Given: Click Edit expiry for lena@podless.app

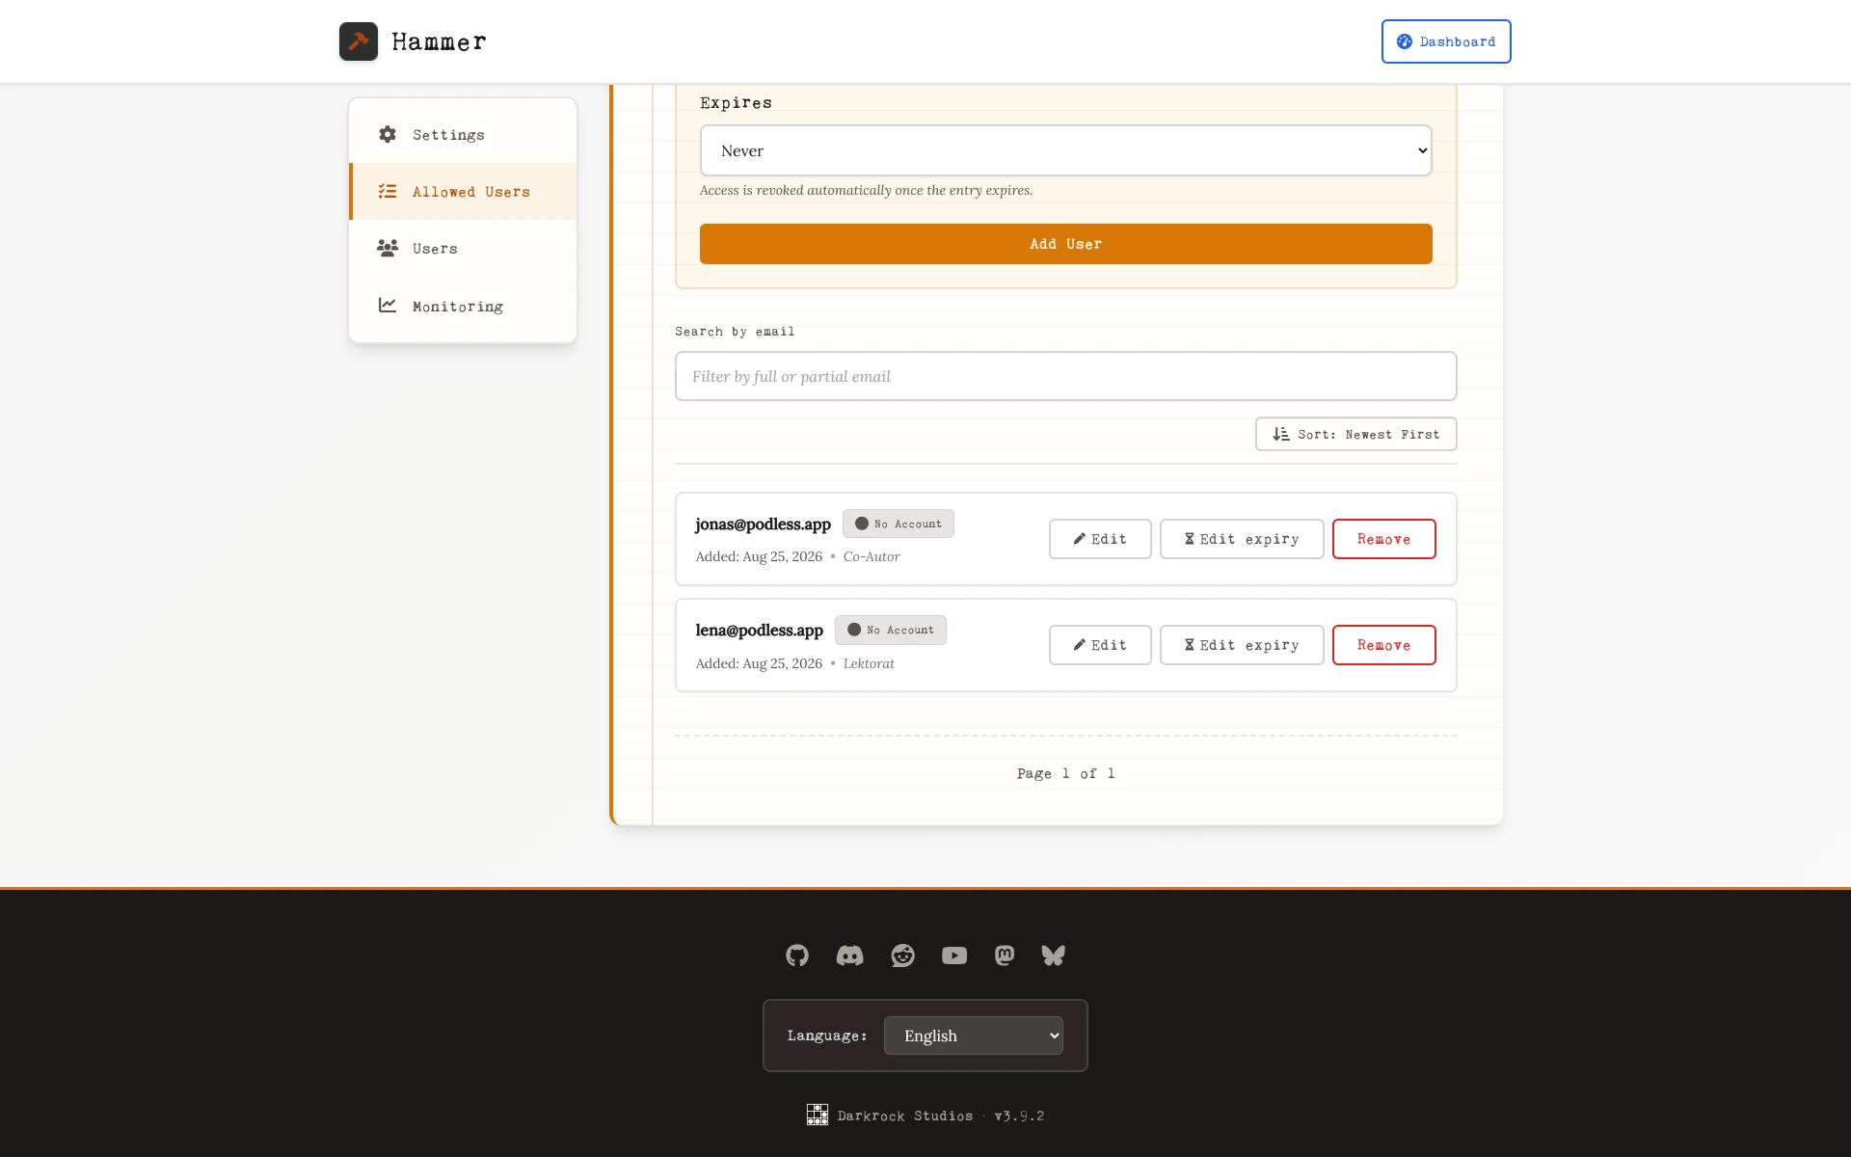Looking at the screenshot, I should click(x=1242, y=645).
